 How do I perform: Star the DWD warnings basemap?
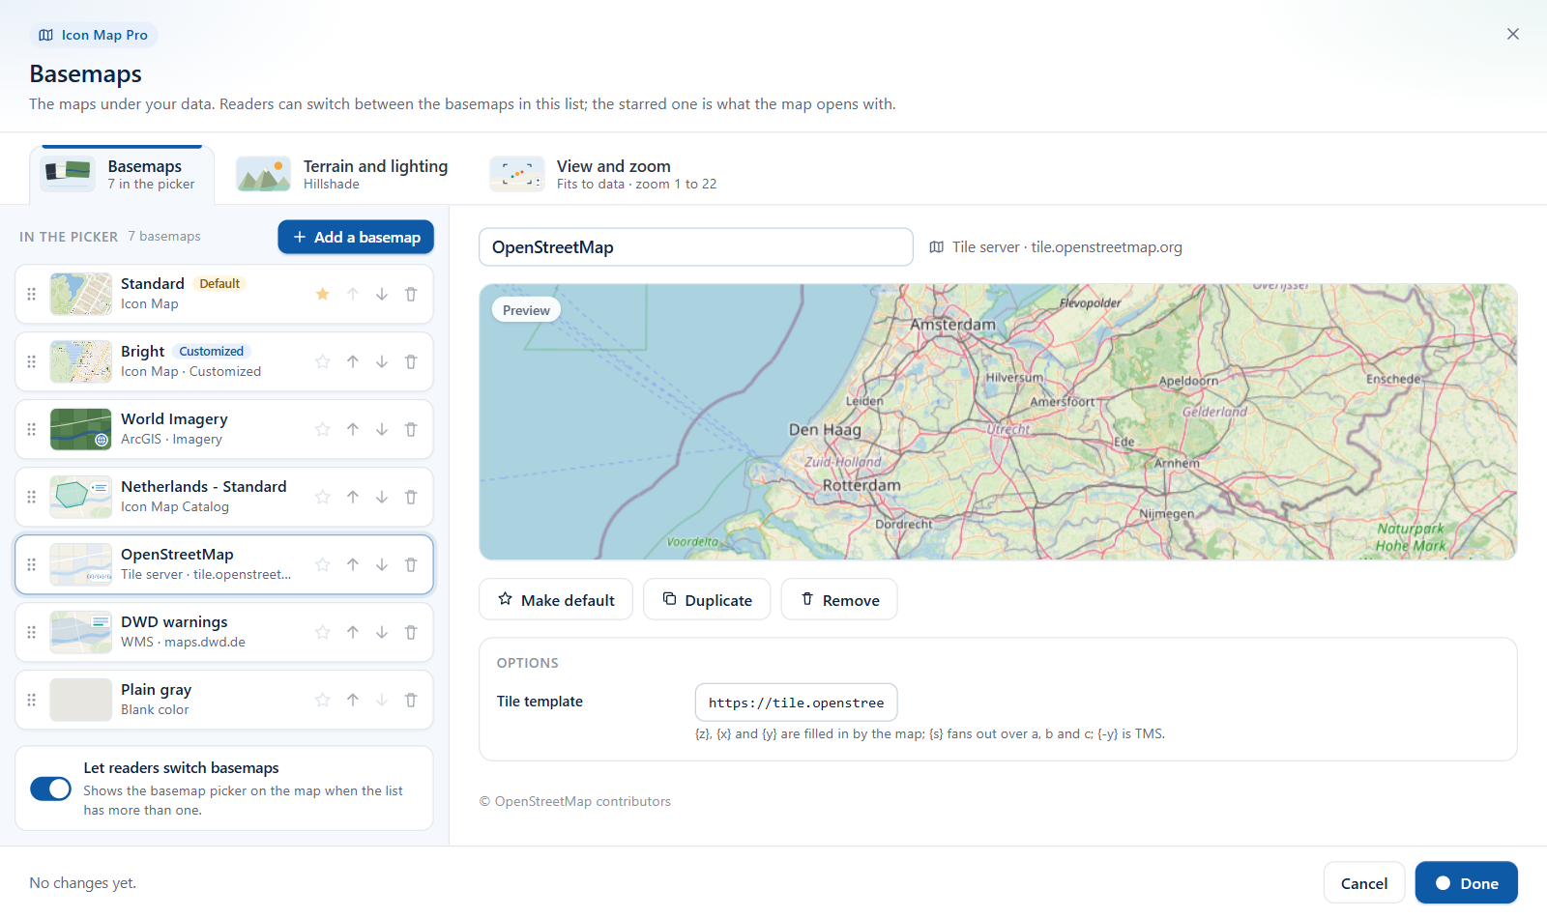pyautogui.click(x=323, y=632)
